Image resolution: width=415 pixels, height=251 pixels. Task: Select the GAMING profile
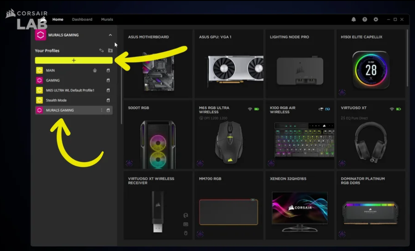73,80
